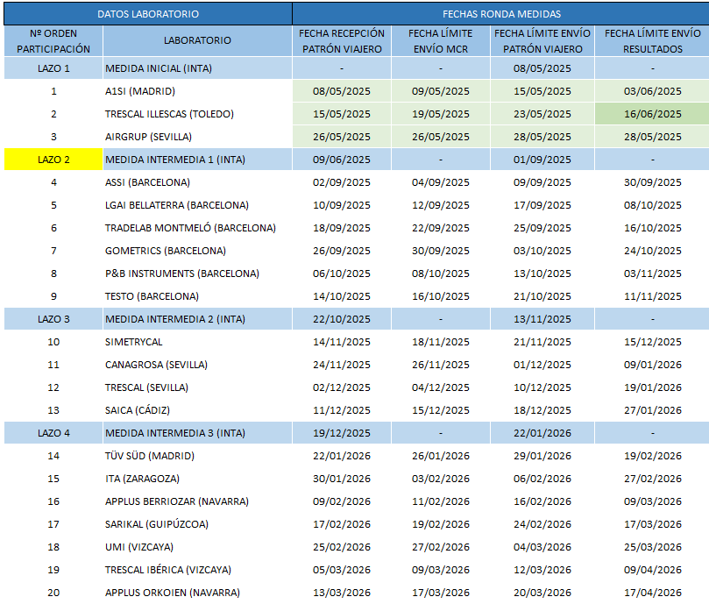709x604 pixels.
Task: Click LGAI Bellaterra MCR date 12/09/2025
Action: tap(441, 205)
